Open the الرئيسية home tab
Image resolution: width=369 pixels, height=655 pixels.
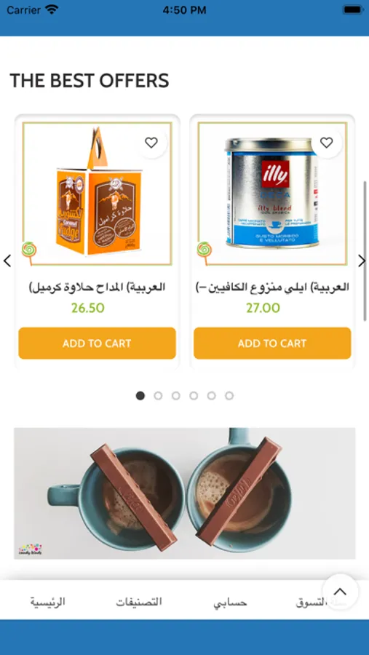coord(47,602)
